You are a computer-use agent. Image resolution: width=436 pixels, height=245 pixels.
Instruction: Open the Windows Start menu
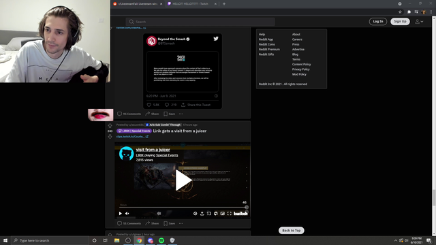[5, 240]
